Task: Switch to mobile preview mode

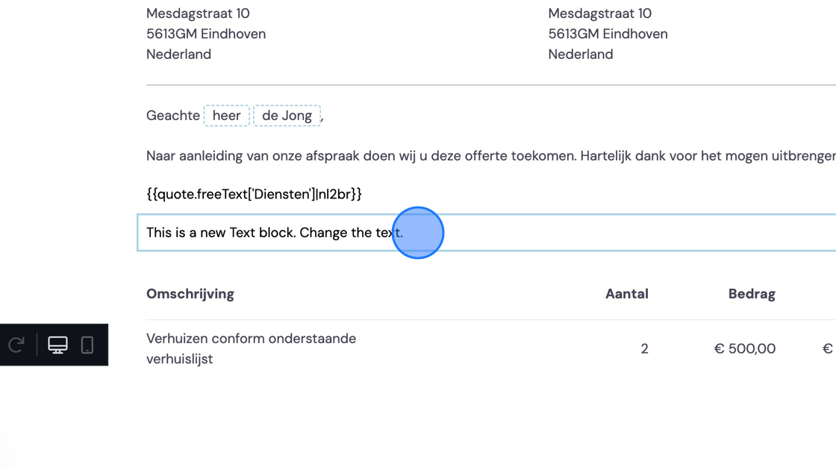Action: (87, 345)
